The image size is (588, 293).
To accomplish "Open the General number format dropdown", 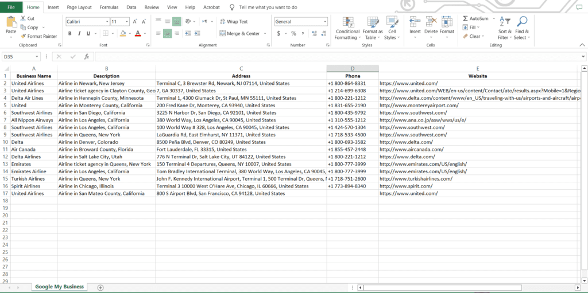I will point(325,22).
